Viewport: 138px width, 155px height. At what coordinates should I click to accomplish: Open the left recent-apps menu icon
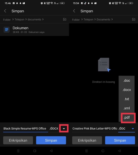tap(18, 151)
